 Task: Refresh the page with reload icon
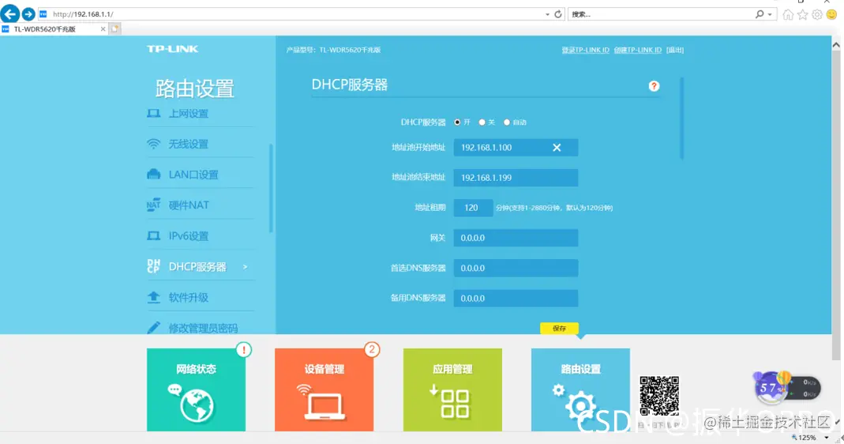tap(558, 14)
